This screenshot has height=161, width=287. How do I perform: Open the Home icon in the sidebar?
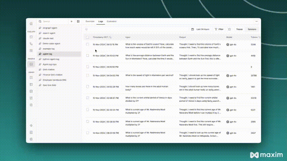pos(31,23)
